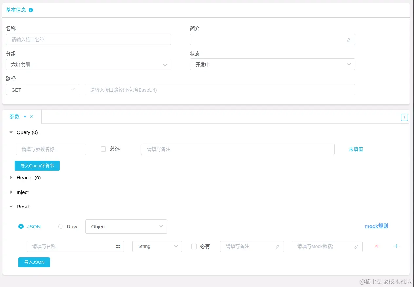Click the 导入Query字符串 button
The image size is (414, 287).
[x=37, y=166]
